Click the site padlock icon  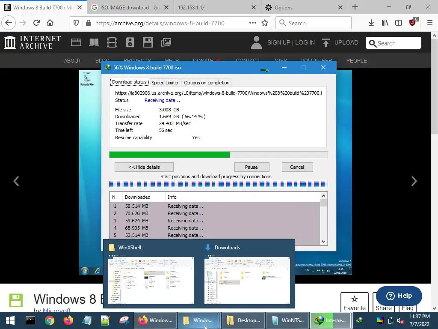click(89, 23)
